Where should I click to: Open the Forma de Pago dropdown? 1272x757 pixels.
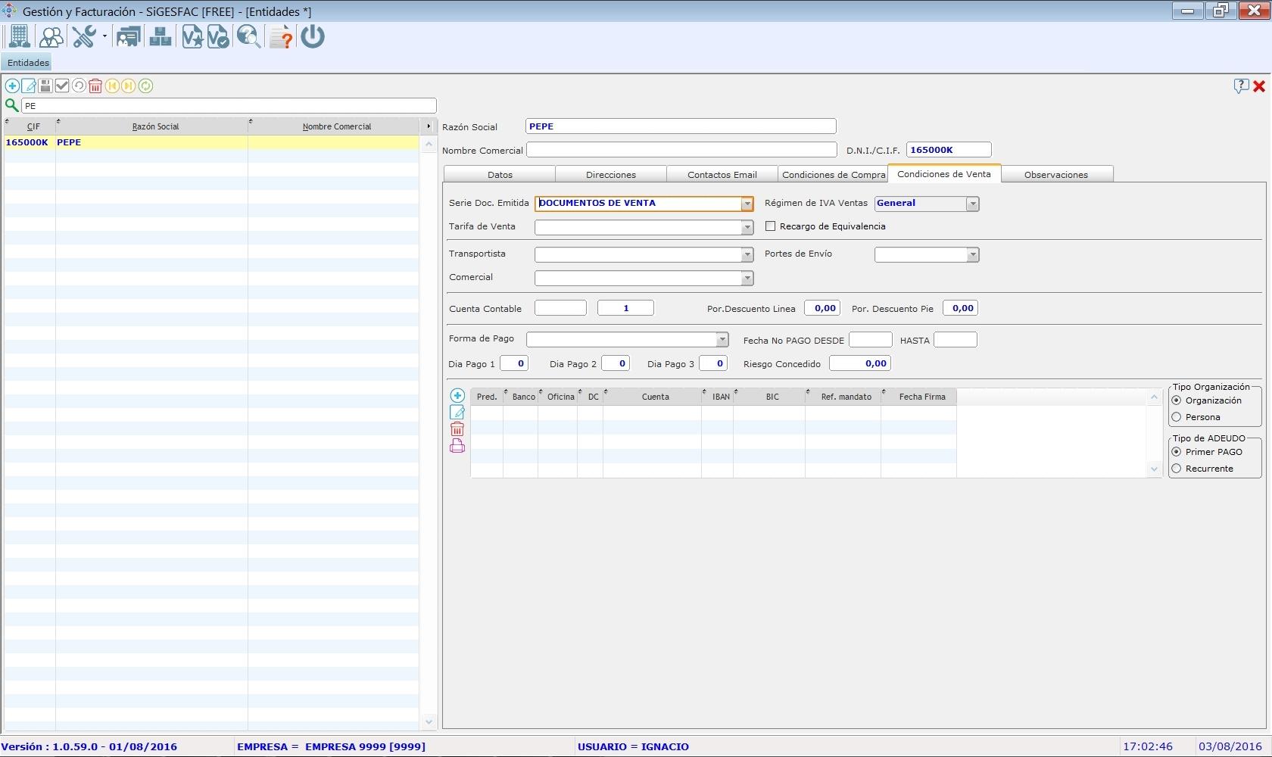click(x=722, y=339)
